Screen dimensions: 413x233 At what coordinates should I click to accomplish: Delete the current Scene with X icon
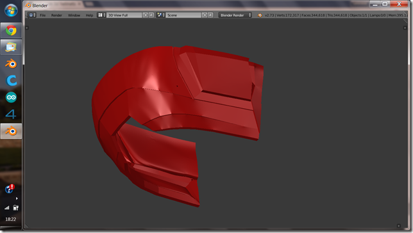click(210, 15)
